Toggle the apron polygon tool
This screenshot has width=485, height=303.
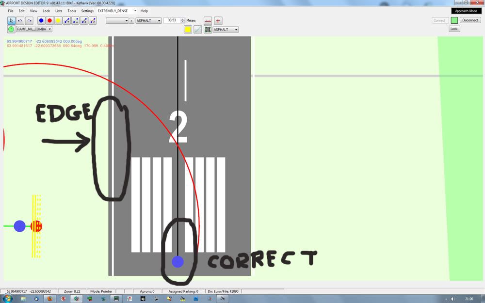[x=208, y=30]
